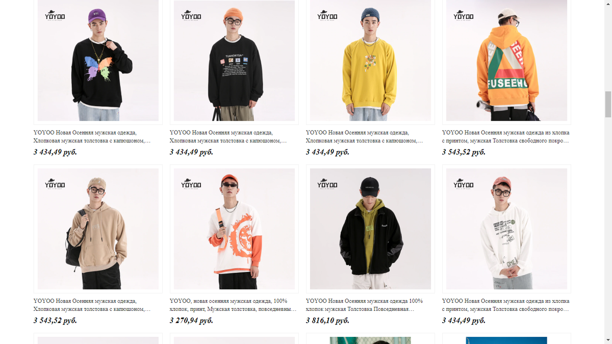Open title link under orange FUSEEHO hoodie
Image resolution: width=612 pixels, height=344 pixels.
click(505, 137)
